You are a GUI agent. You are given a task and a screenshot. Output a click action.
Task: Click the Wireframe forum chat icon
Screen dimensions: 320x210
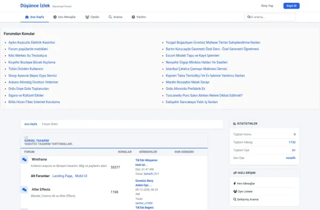point(25,159)
